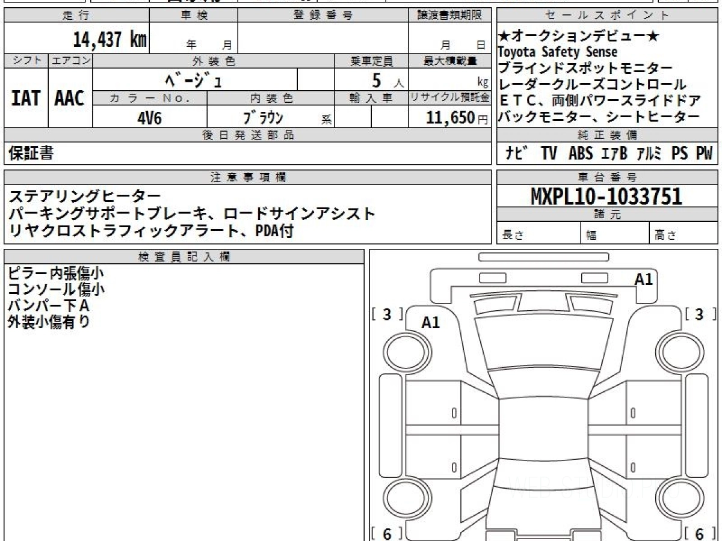Select the 乗車定員 header cell
This screenshot has width=722, height=541.
pyautogui.click(x=371, y=61)
